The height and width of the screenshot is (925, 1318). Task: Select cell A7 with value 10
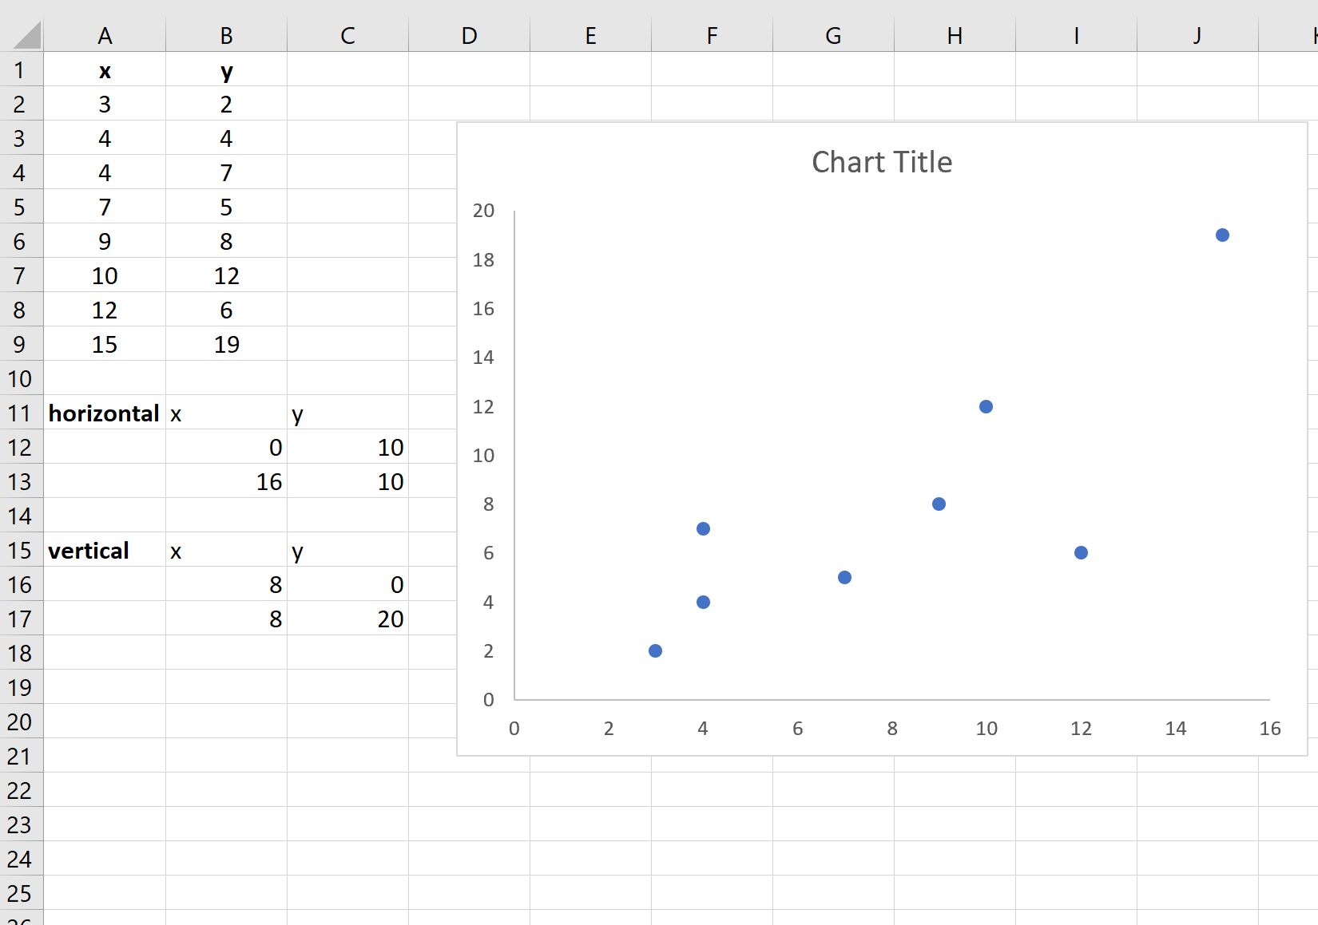(x=105, y=275)
